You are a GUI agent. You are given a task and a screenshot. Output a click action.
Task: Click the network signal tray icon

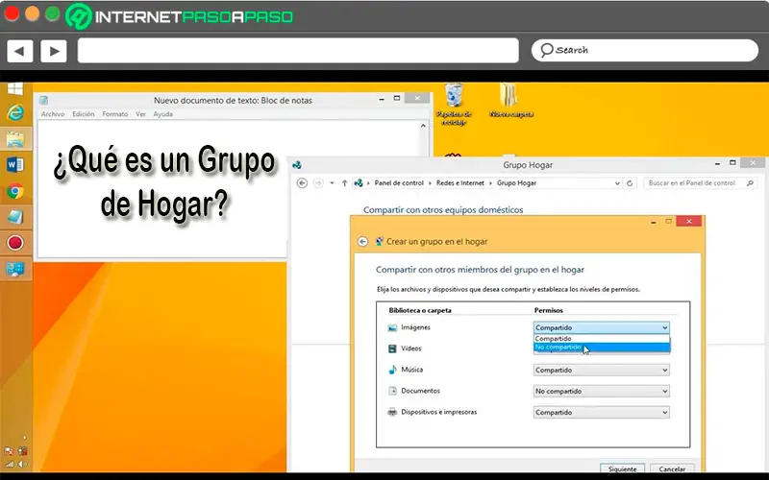(10, 464)
